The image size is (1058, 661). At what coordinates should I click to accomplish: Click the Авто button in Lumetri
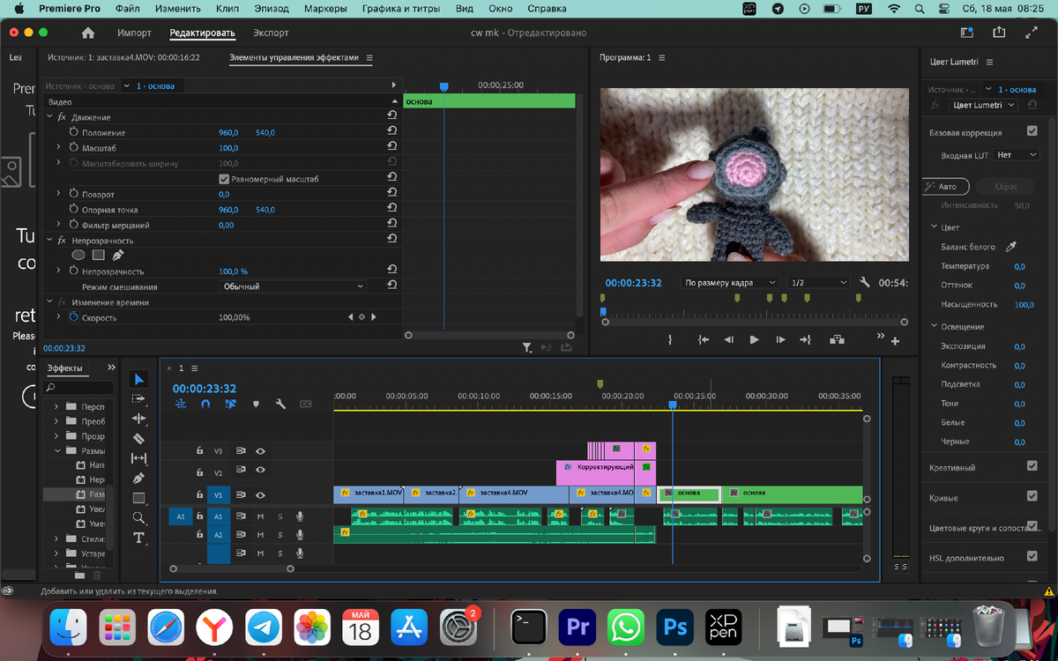[x=945, y=187]
